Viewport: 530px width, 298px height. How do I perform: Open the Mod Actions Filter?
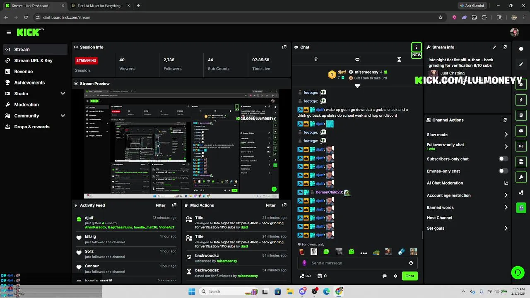tap(270, 205)
